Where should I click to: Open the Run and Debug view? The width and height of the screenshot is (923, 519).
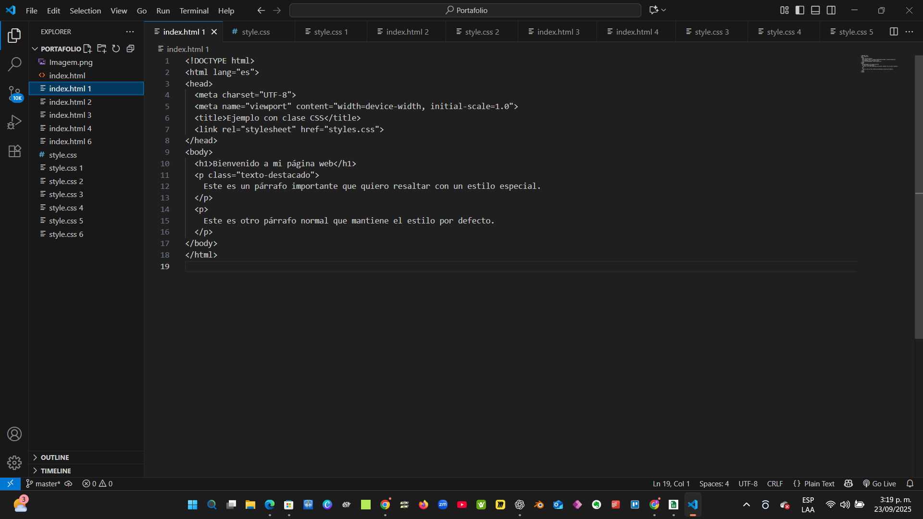[x=14, y=122]
